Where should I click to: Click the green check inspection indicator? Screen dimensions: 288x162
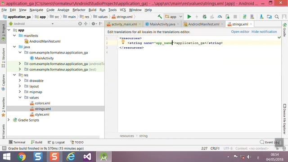point(279,37)
